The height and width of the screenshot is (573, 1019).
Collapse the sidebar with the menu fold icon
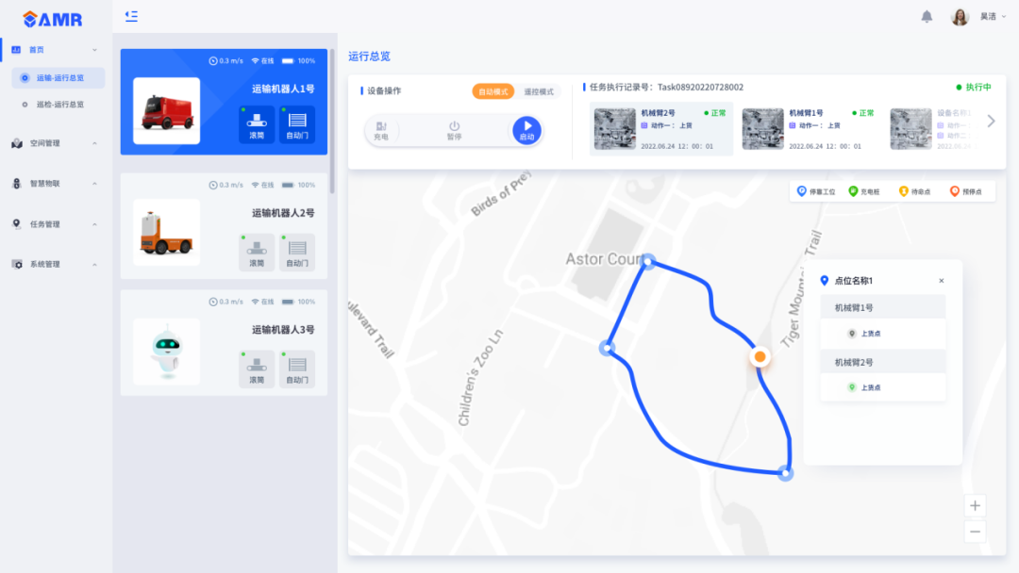coord(131,16)
